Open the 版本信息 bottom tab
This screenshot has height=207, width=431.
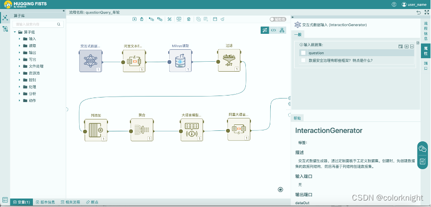click(x=45, y=202)
